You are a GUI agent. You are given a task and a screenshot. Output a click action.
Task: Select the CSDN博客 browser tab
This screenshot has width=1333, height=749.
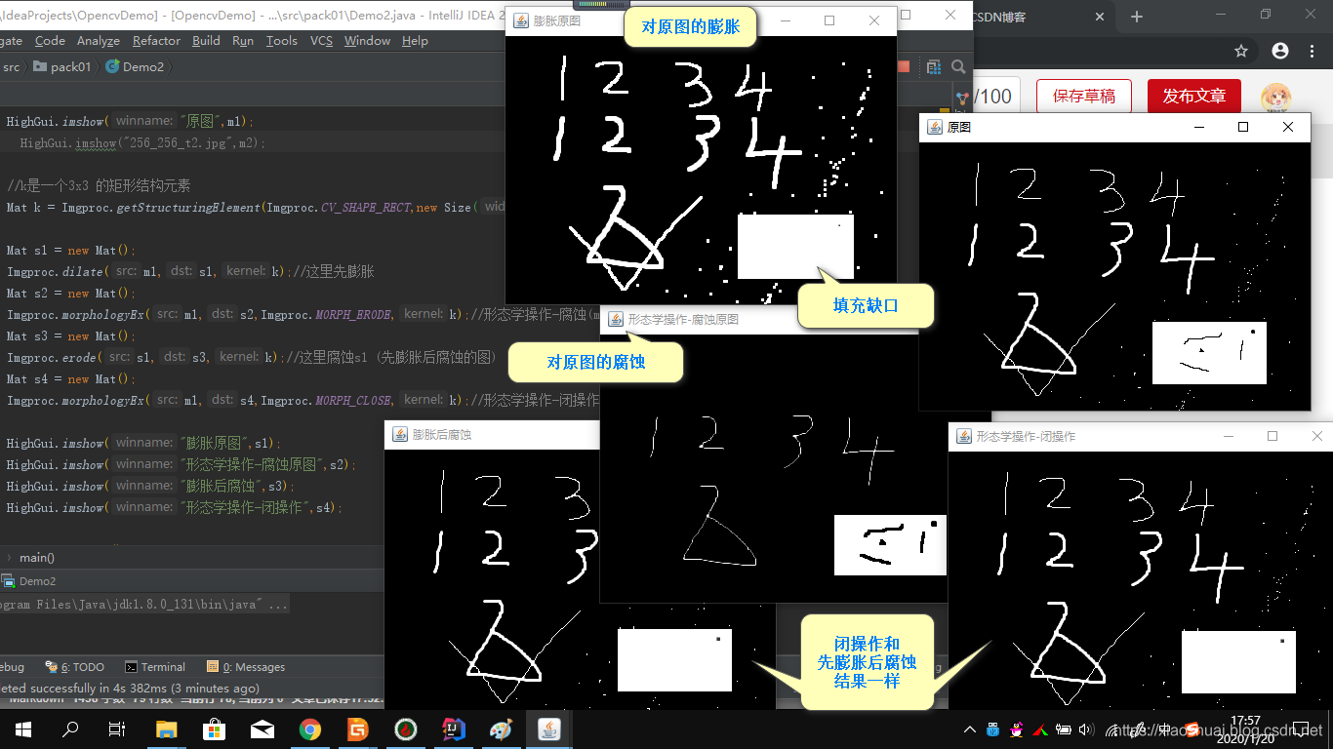(x=1042, y=16)
